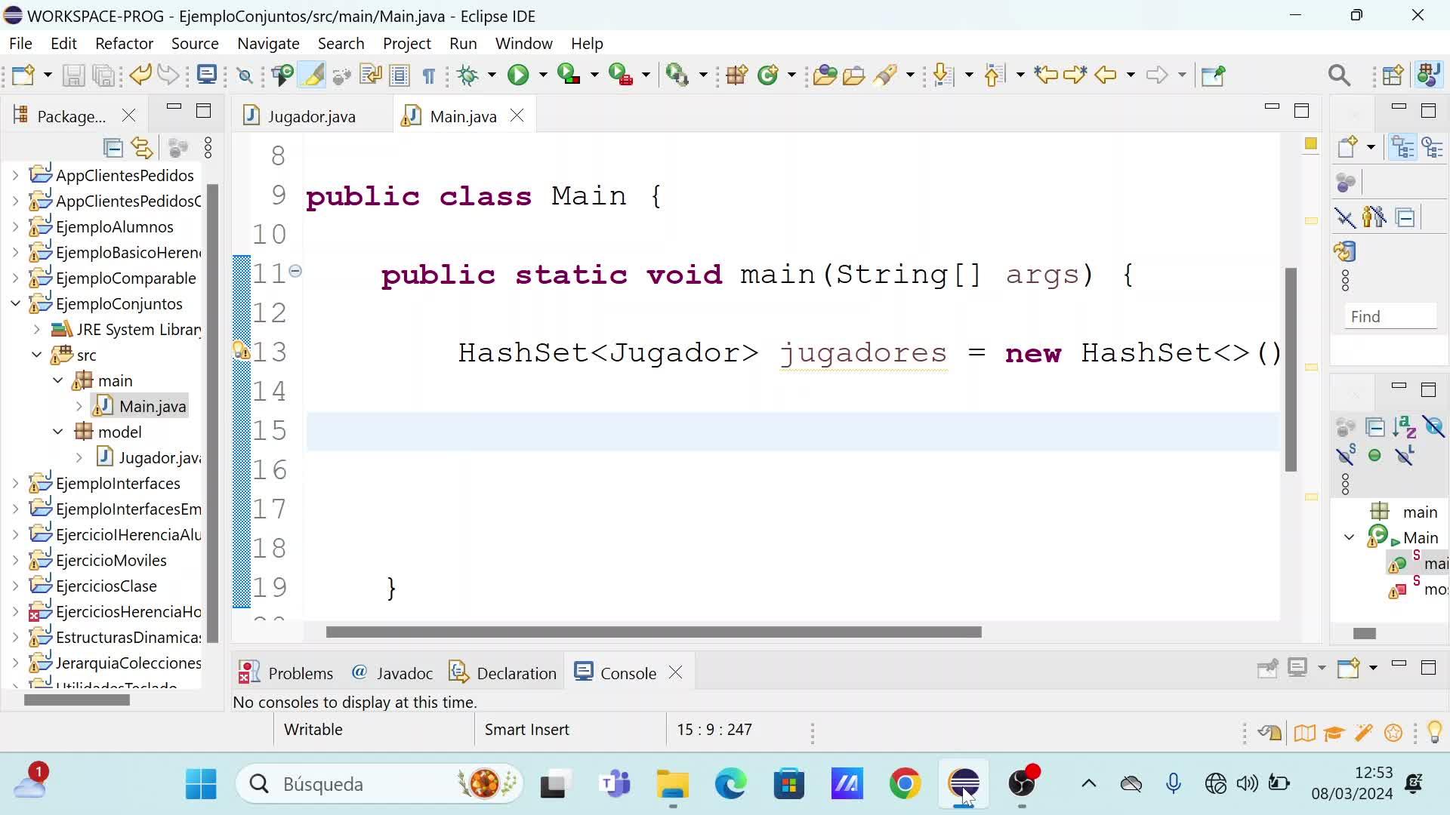Expand the JRE System Library node
Screen dimensions: 1450x815
36,329
